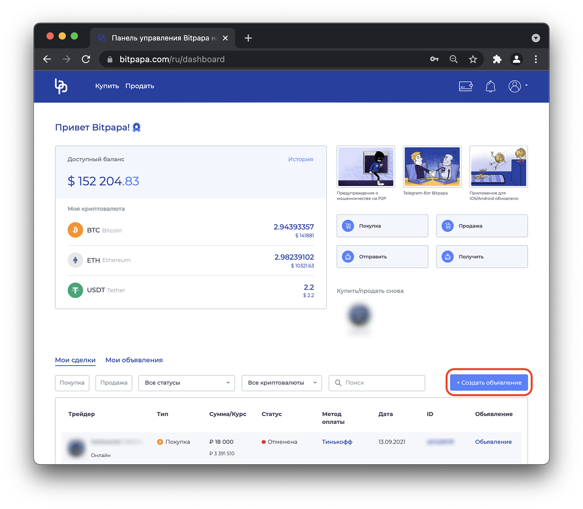
Task: Click the ₽ 18 000 amount cell
Action: click(222, 442)
